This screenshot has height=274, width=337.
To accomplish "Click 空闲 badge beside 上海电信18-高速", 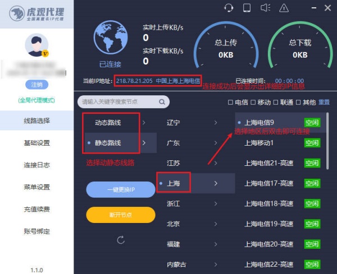I will pyautogui.click(x=312, y=203).
